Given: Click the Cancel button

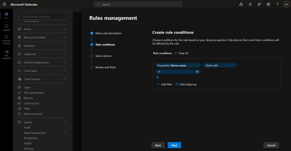Looking at the screenshot, I should point(271,145).
